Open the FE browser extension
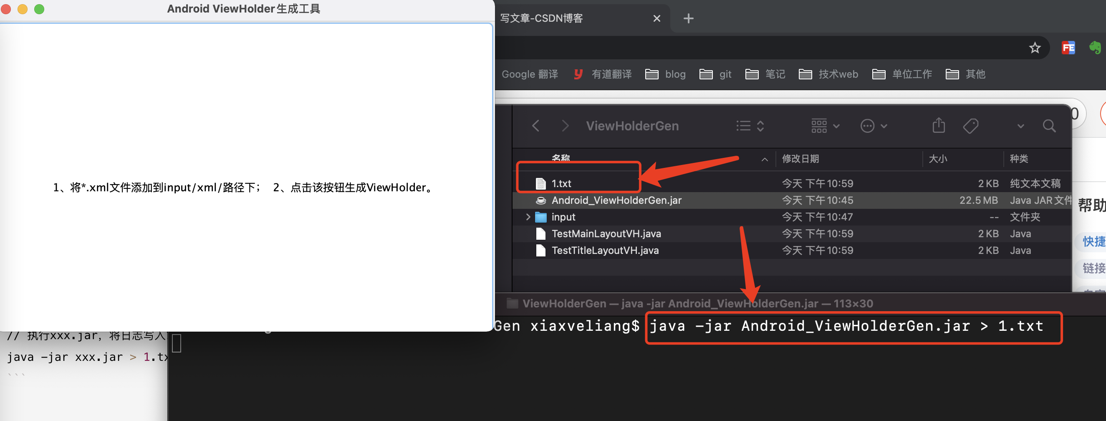Viewport: 1106px width, 421px height. click(1068, 48)
